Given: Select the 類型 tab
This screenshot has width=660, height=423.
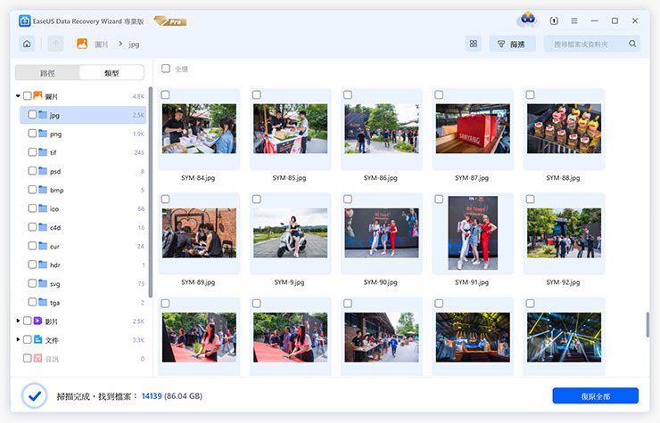Looking at the screenshot, I should [111, 73].
